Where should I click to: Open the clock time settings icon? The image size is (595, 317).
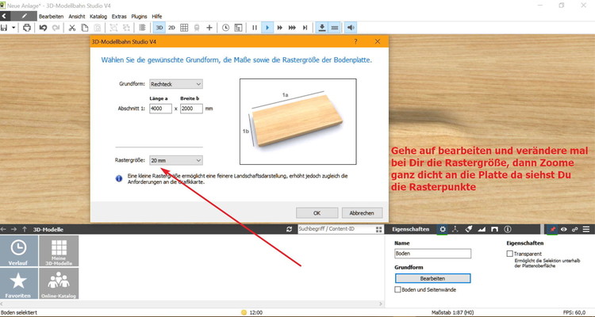(226, 28)
